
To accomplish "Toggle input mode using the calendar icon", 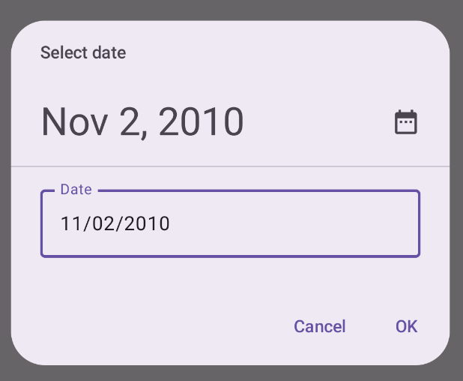I will click(405, 122).
